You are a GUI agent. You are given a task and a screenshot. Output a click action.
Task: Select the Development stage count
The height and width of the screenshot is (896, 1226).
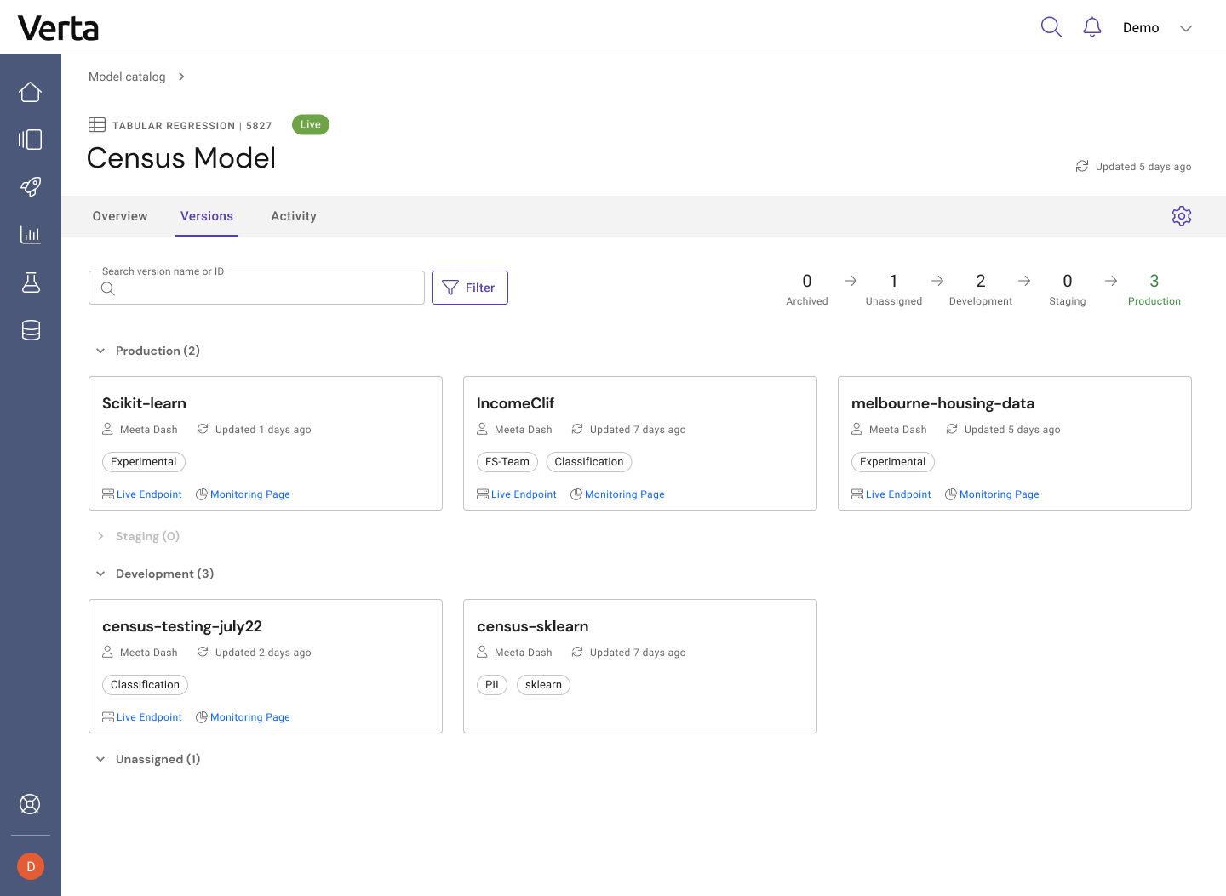pyautogui.click(x=981, y=288)
